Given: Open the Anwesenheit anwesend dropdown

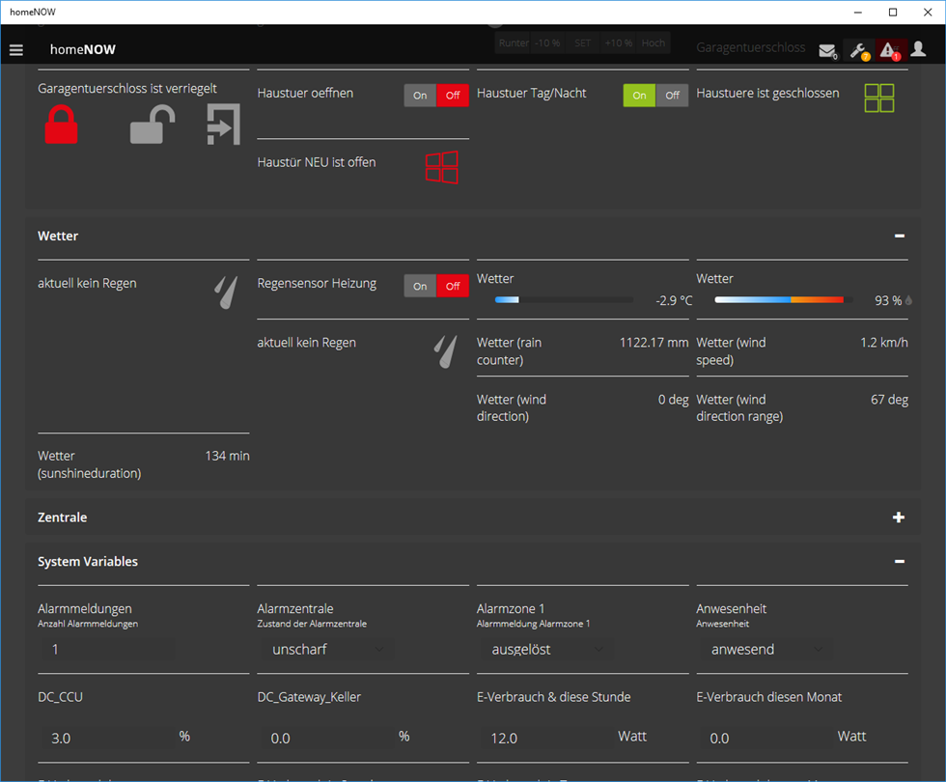Looking at the screenshot, I should point(765,650).
